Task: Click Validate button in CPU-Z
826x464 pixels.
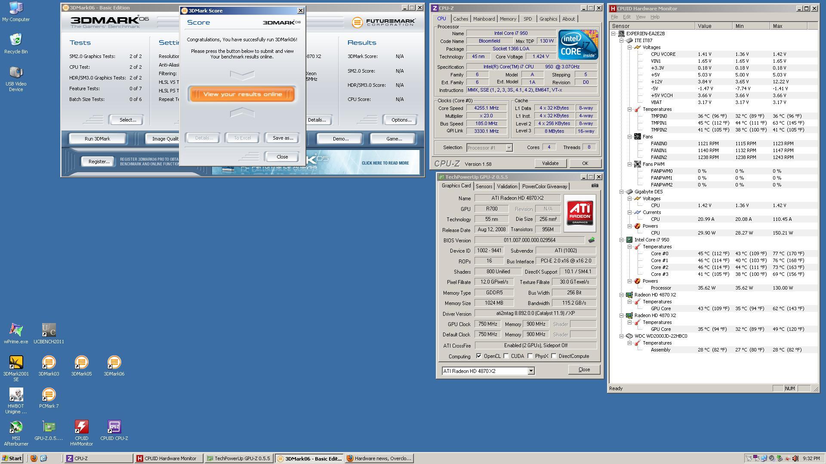Action: pyautogui.click(x=550, y=163)
